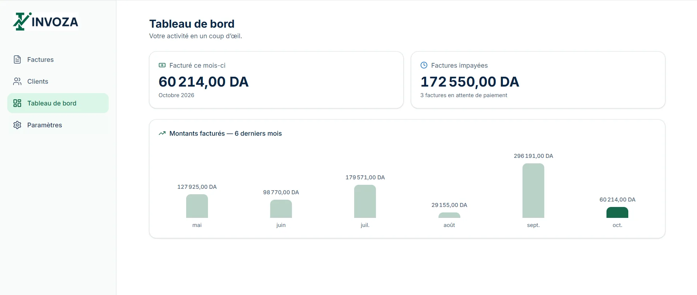Click the 29 155,00 DA value label
Screen dimensions: 697x295
pos(449,205)
